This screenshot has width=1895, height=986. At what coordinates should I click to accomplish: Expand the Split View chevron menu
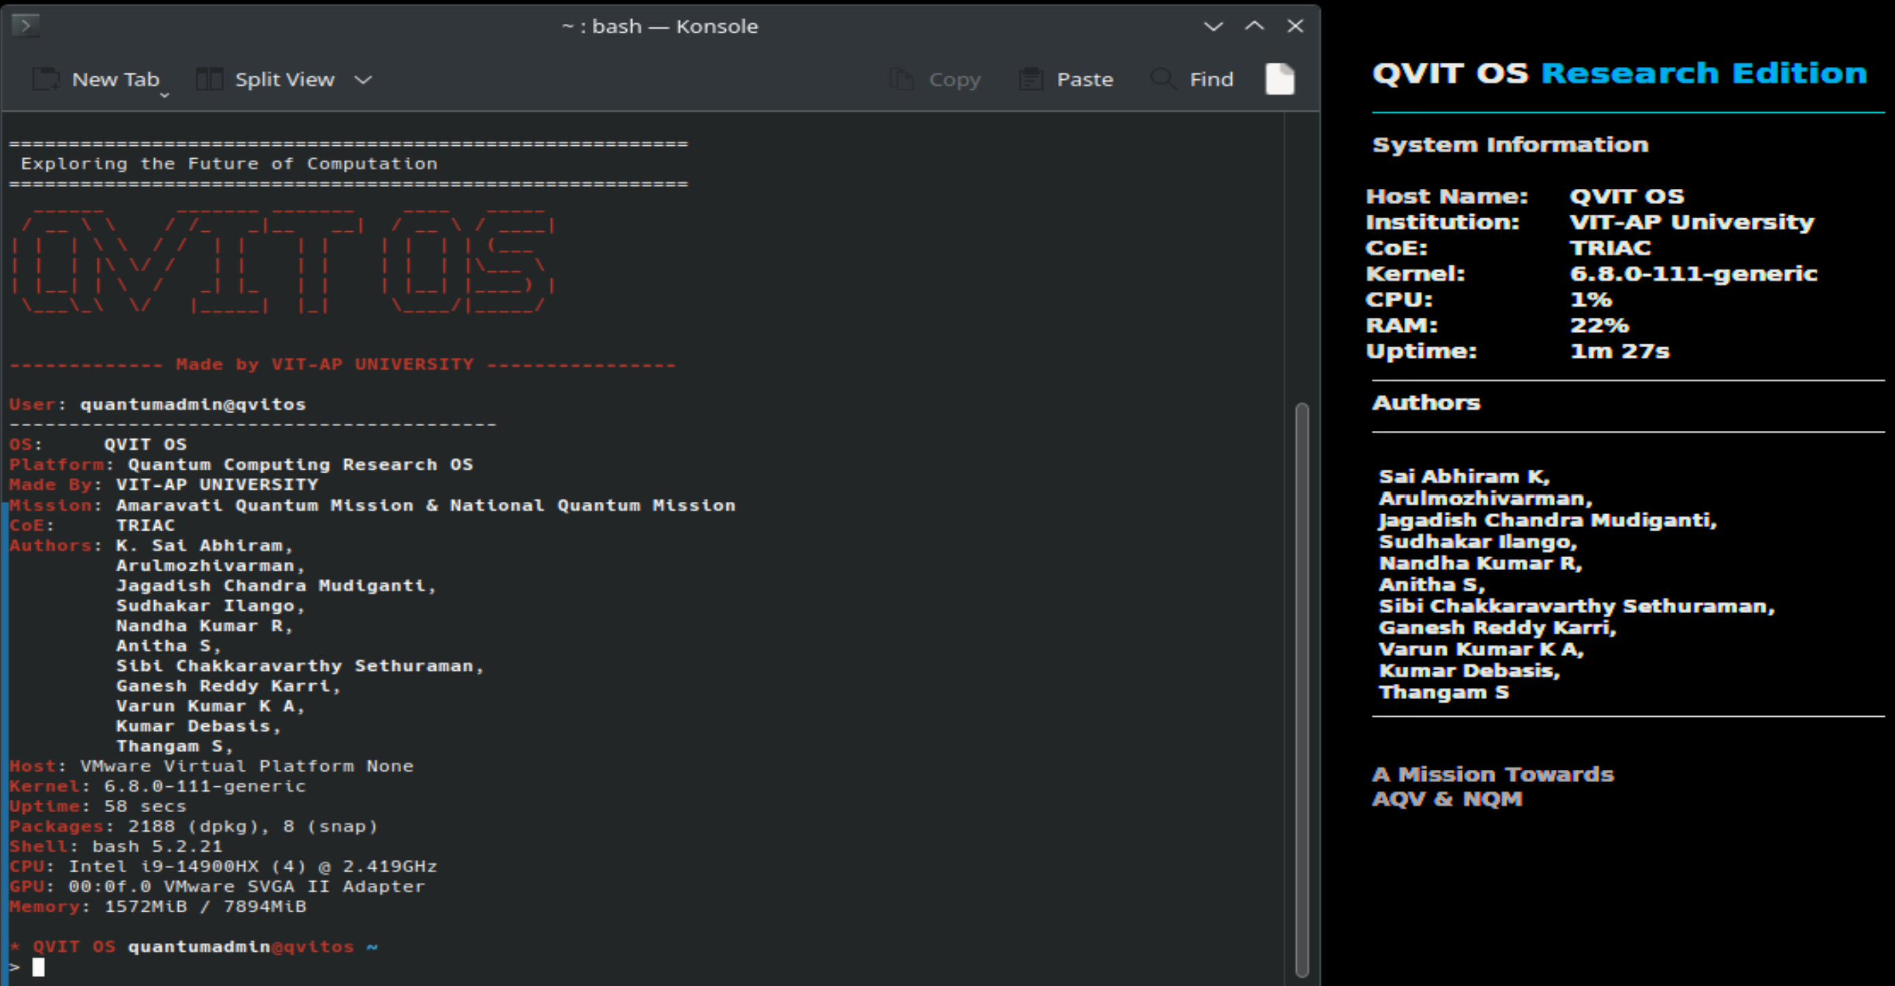click(x=364, y=79)
